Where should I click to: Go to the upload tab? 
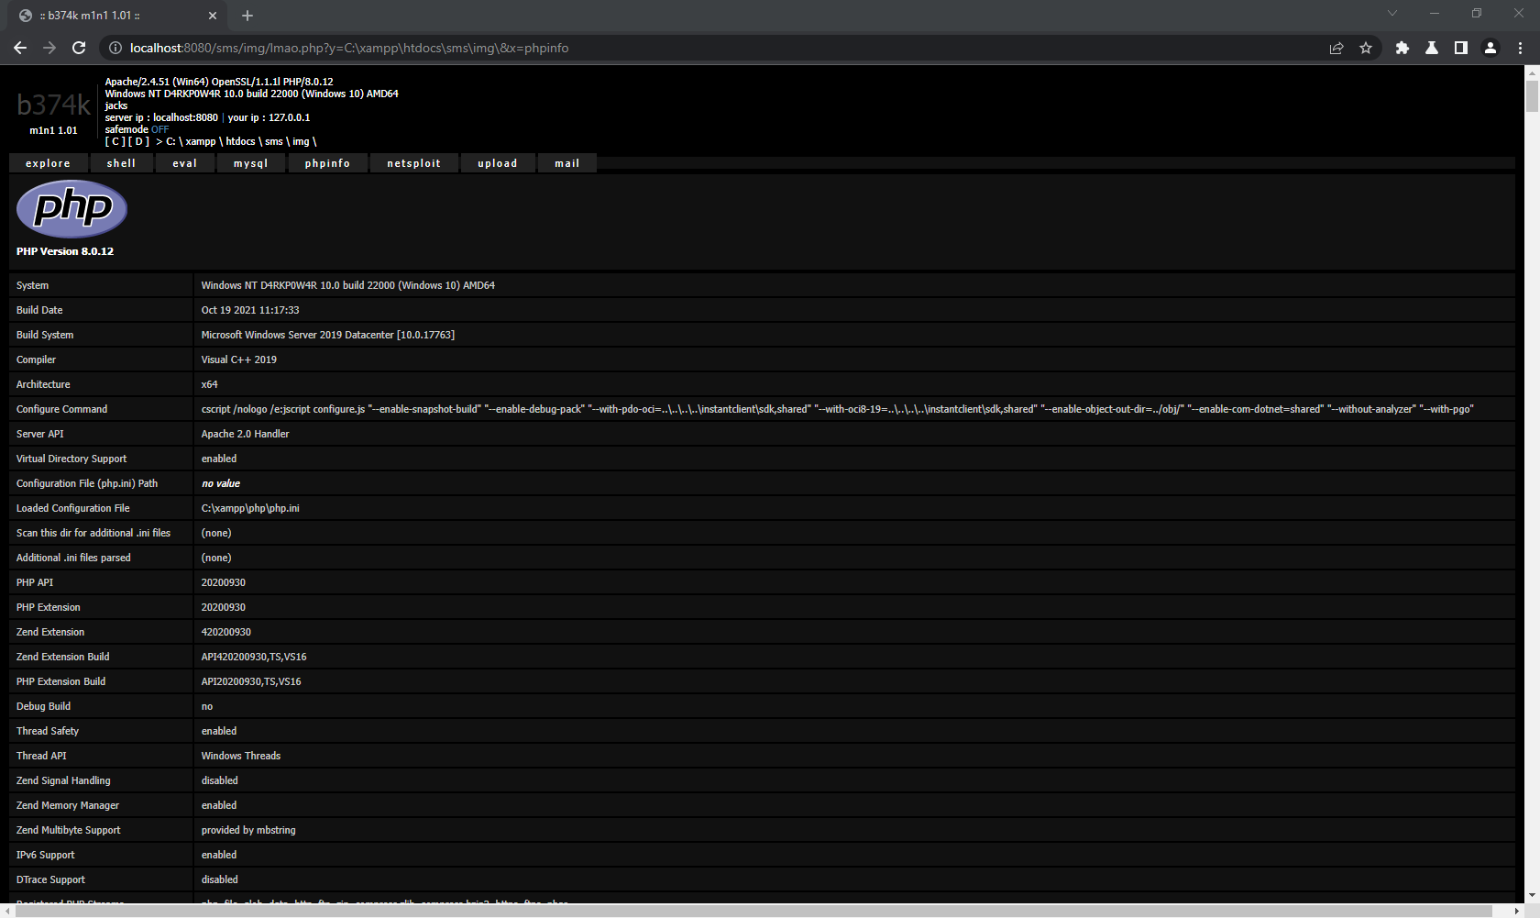pyautogui.click(x=498, y=163)
